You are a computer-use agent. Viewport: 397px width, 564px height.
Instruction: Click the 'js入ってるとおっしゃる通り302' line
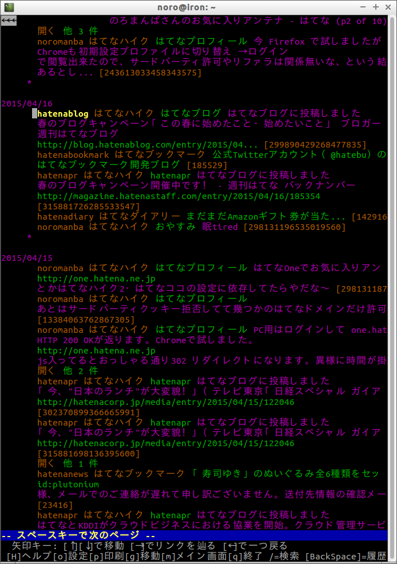coord(212,360)
